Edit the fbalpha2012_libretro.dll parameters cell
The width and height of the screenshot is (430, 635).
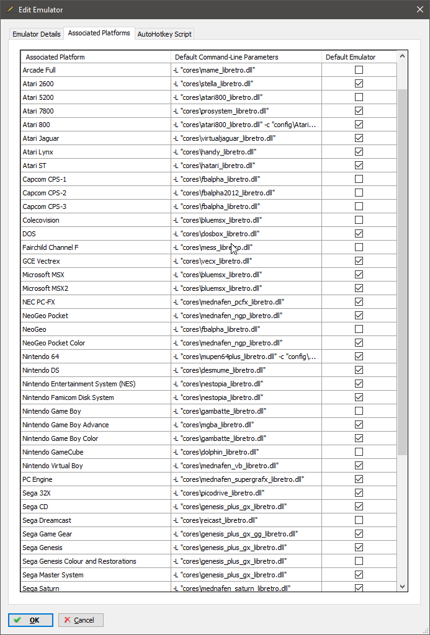[x=246, y=193]
